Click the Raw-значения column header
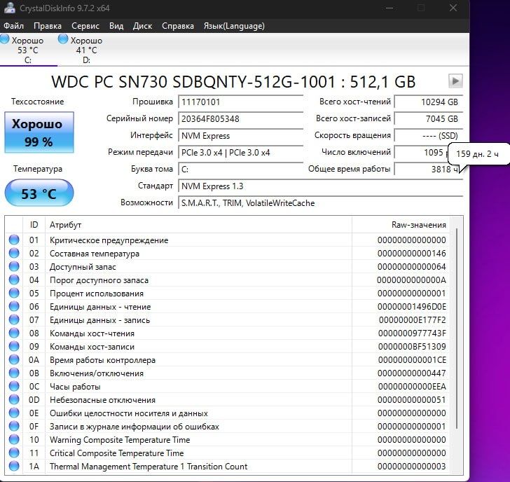This screenshot has height=482, width=510. tap(418, 225)
